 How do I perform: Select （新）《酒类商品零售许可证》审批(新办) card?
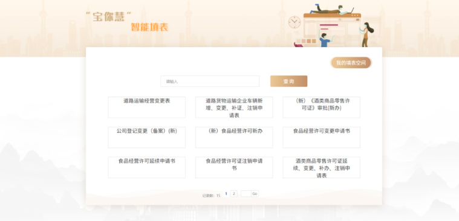(321, 107)
